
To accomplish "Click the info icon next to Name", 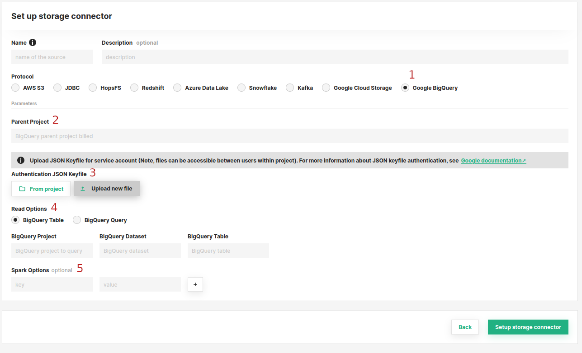I will click(33, 42).
